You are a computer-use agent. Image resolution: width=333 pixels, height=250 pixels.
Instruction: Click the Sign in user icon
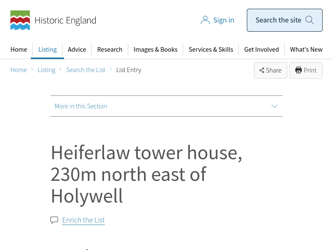[x=205, y=20]
